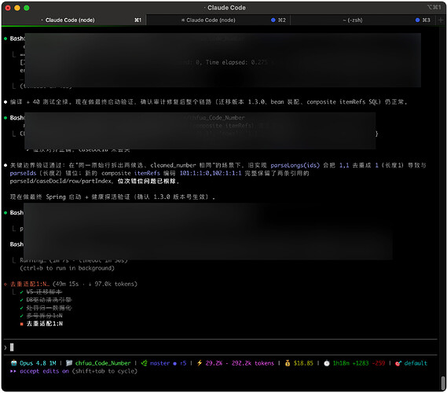
Task: Click the scrollbar thumb at the window's right edge
Action: tap(443, 382)
